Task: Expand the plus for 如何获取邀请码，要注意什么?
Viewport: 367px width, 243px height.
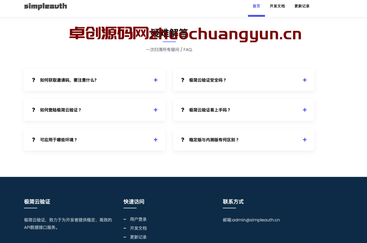Action: point(156,80)
